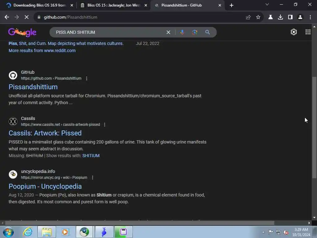Open the profile avatar icon

tap(300, 17)
